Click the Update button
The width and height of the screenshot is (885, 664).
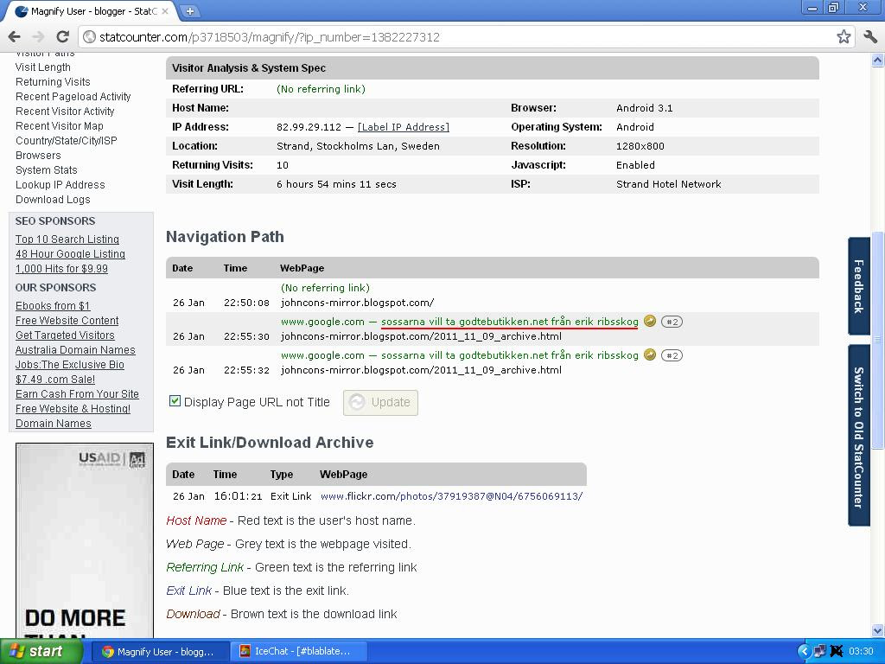380,403
